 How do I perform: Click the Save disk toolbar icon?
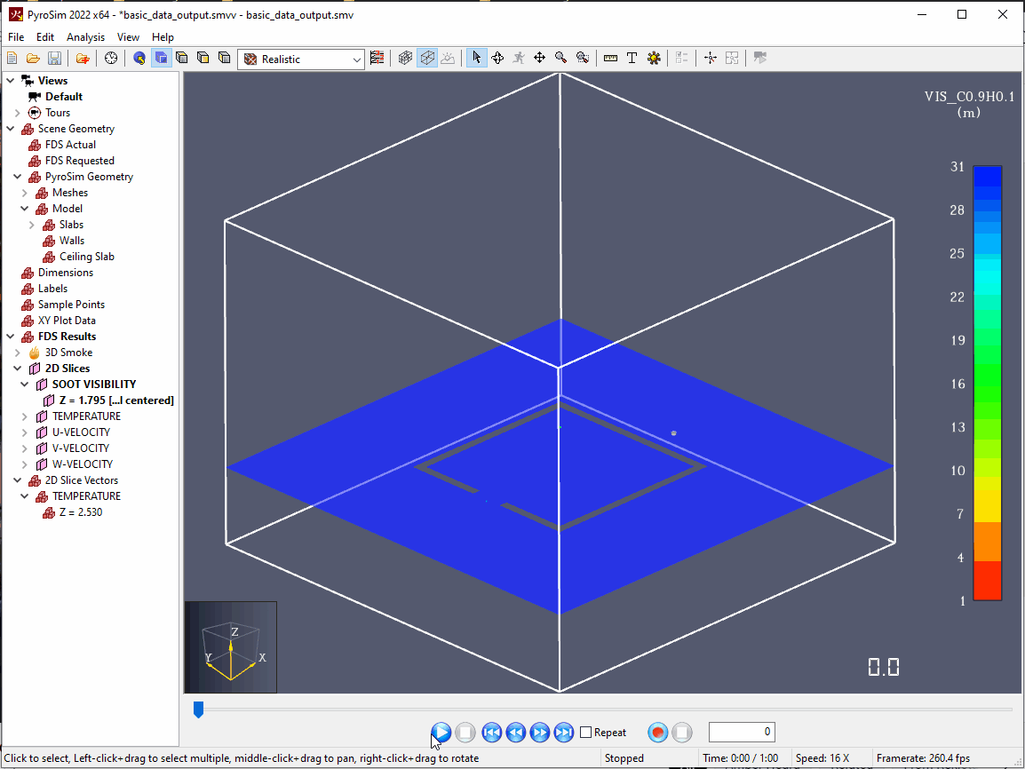click(x=54, y=58)
